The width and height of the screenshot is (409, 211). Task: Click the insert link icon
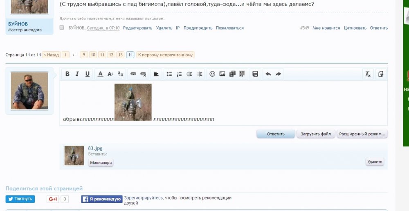133,74
